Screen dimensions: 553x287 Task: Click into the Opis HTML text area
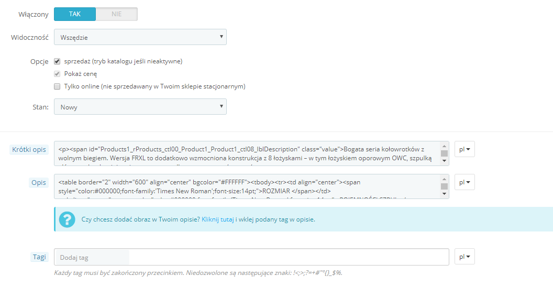[246, 186]
